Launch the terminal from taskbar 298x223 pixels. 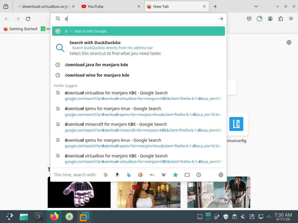click(39, 216)
